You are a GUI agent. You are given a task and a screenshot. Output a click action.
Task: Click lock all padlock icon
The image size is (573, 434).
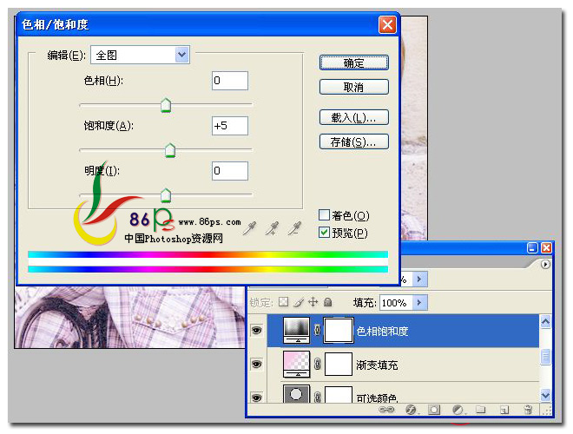point(328,302)
